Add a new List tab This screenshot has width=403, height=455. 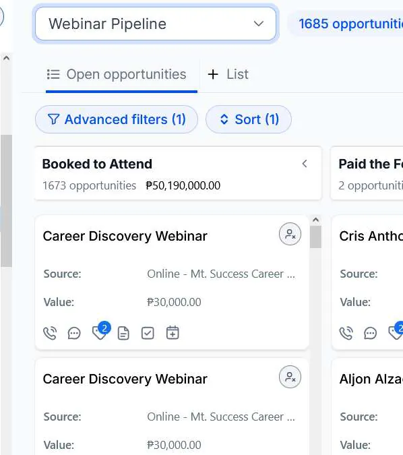[x=228, y=74]
